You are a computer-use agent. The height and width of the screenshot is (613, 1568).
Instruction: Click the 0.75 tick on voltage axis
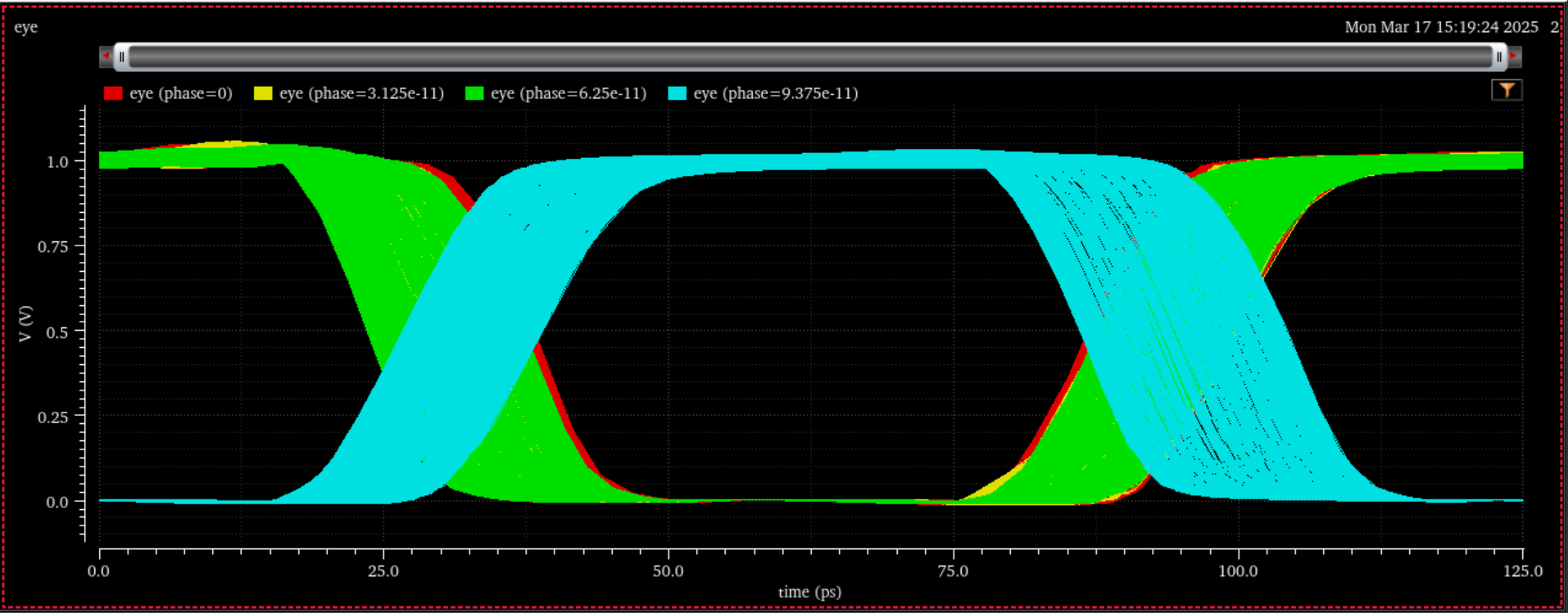(x=54, y=246)
